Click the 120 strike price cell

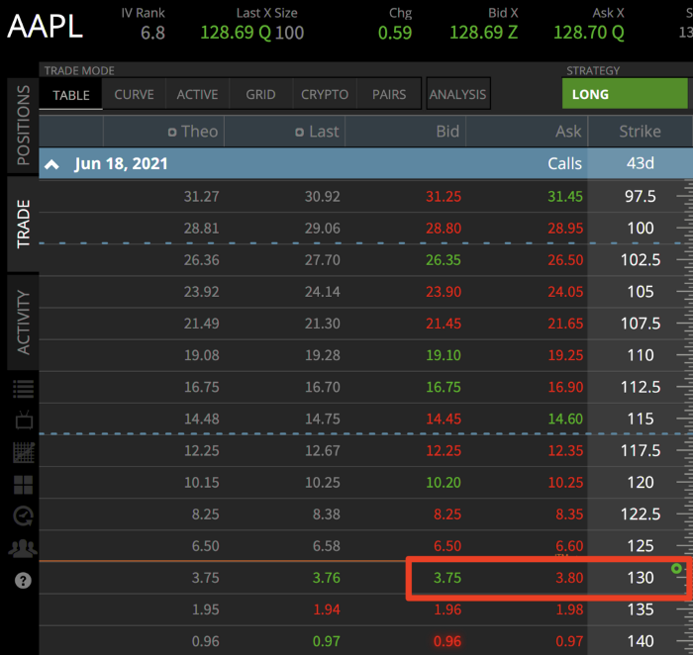pyautogui.click(x=641, y=482)
